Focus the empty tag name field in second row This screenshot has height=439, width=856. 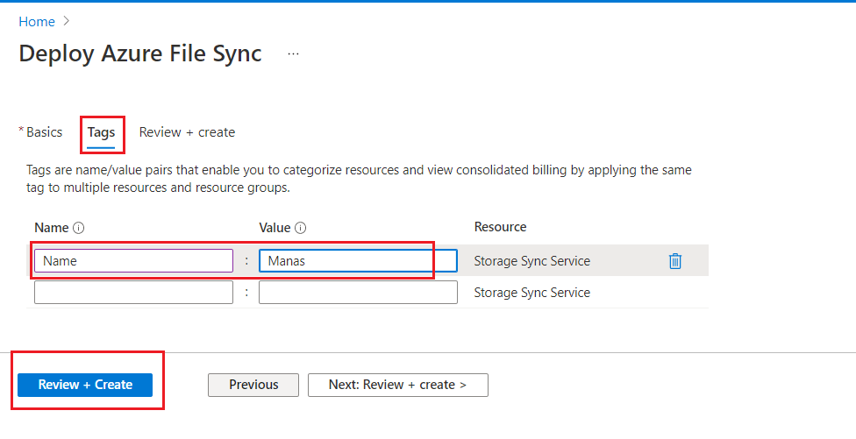click(x=133, y=293)
